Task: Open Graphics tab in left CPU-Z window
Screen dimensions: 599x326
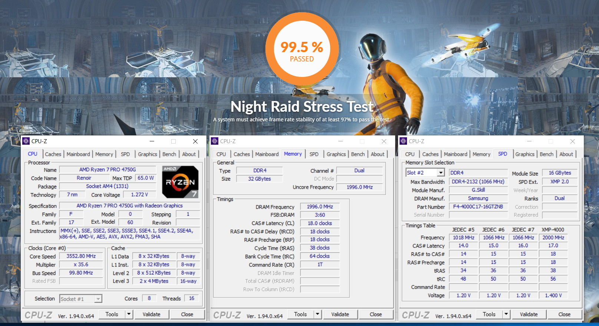Action: pyautogui.click(x=148, y=154)
